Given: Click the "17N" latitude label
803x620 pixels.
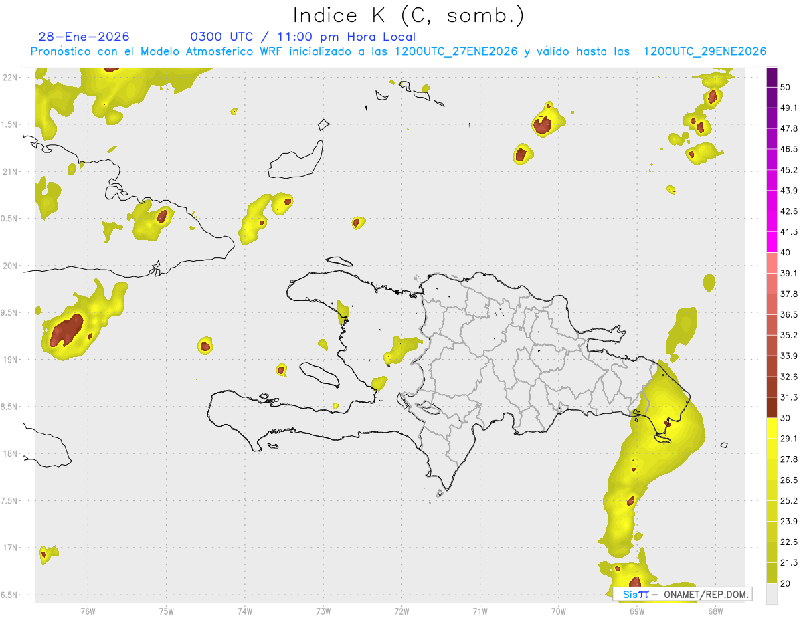Looking at the screenshot, I should (10, 548).
